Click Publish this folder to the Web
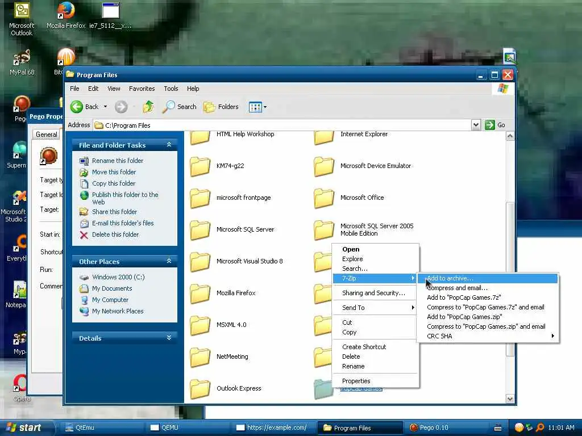Screen dimensions: 582x436 click(x=124, y=198)
